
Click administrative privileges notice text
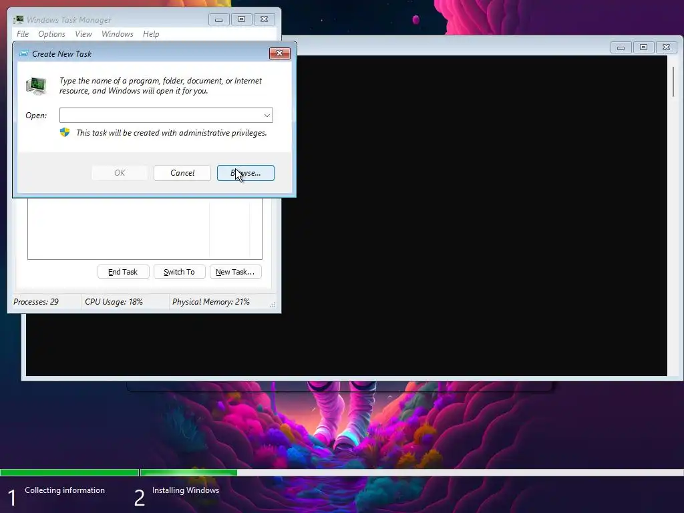[172, 133]
